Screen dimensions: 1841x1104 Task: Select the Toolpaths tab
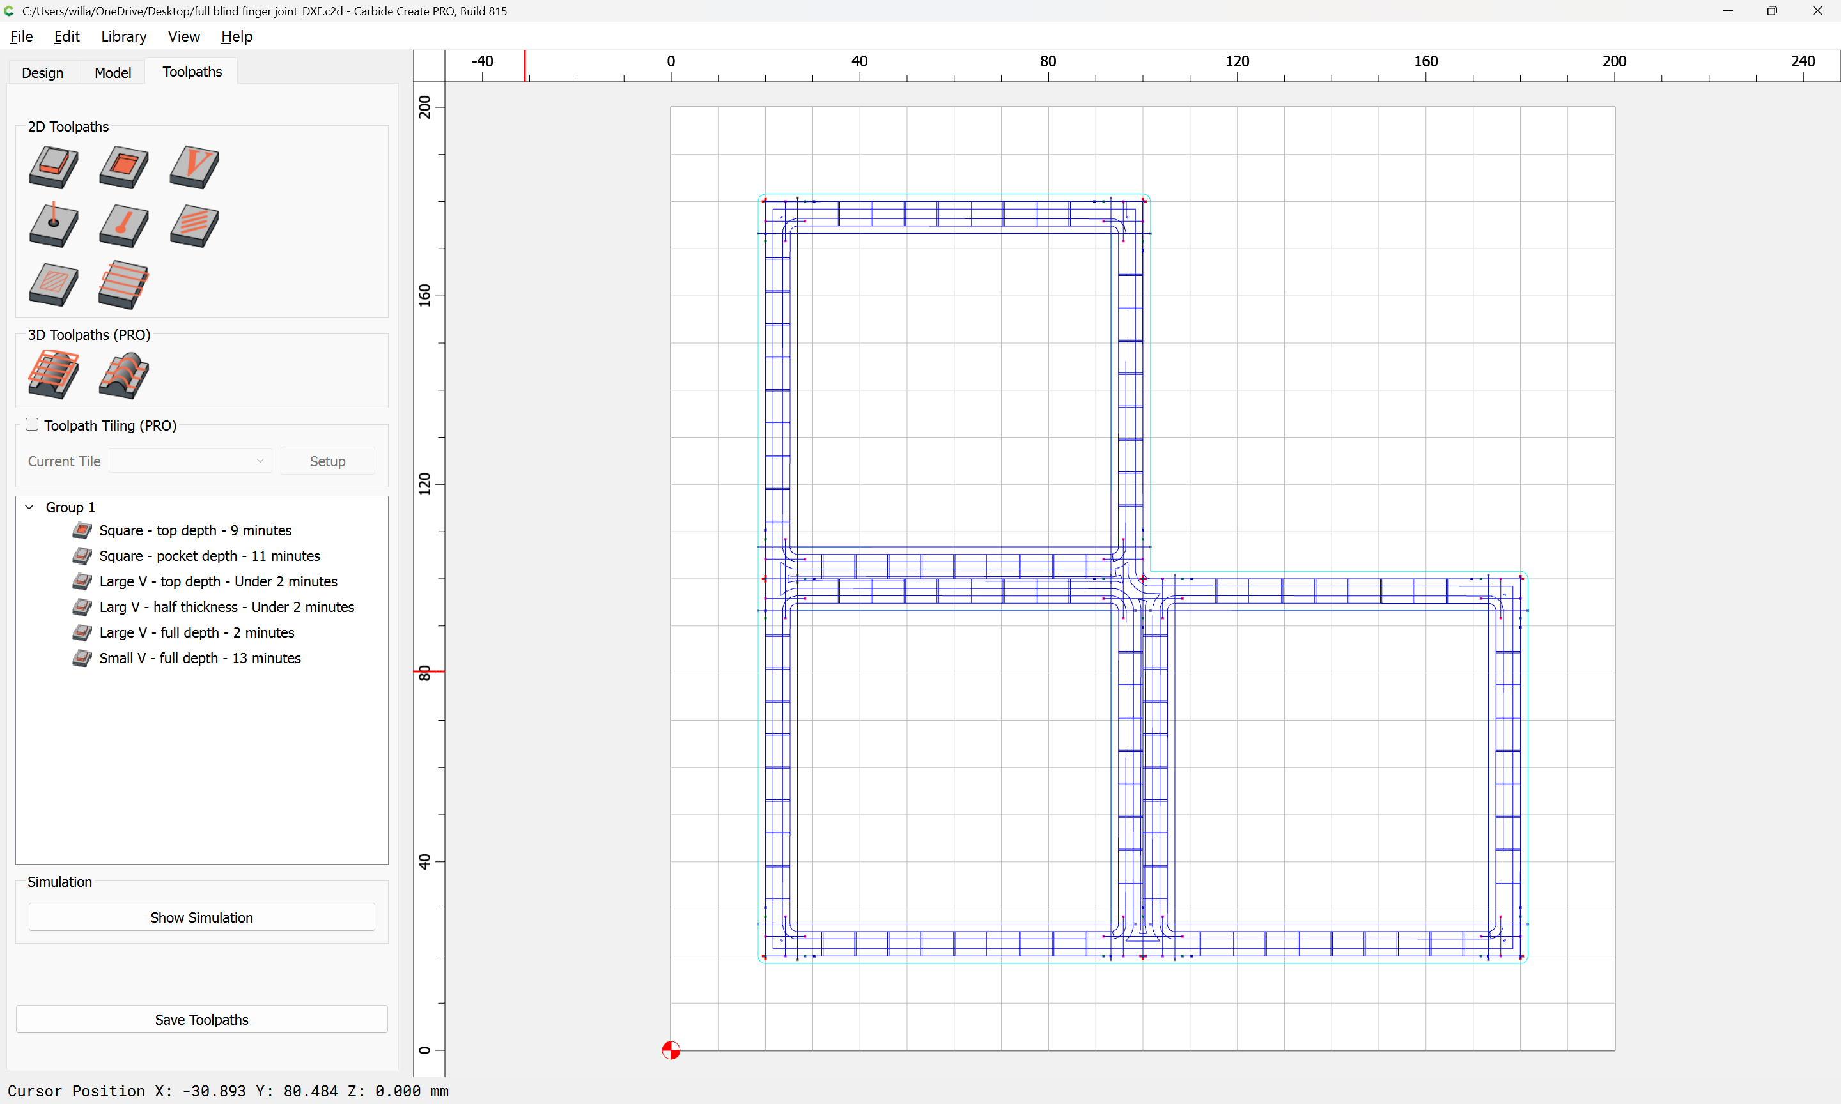point(192,72)
